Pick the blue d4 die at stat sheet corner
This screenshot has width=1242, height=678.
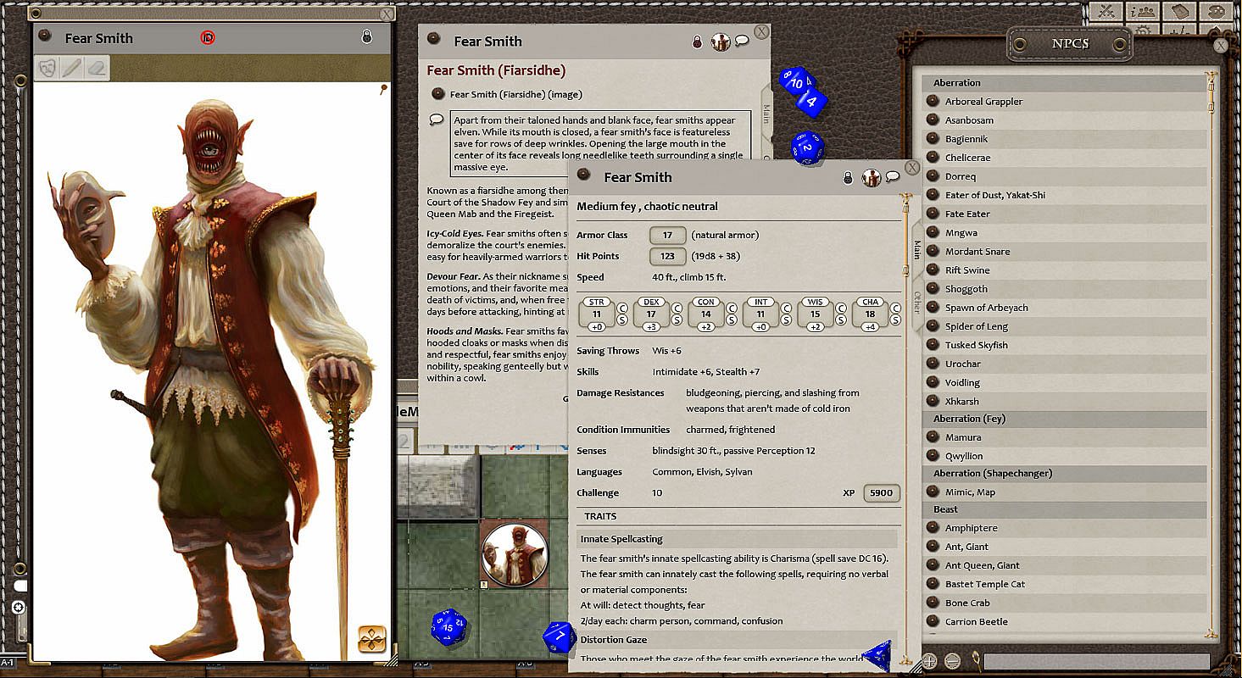click(x=877, y=656)
